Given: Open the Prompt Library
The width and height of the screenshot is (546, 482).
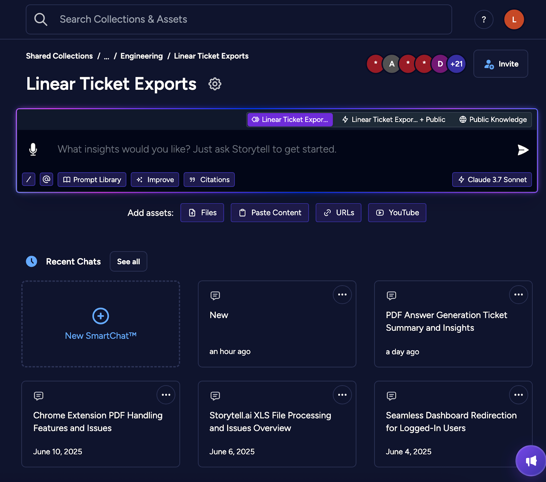Looking at the screenshot, I should (92, 180).
